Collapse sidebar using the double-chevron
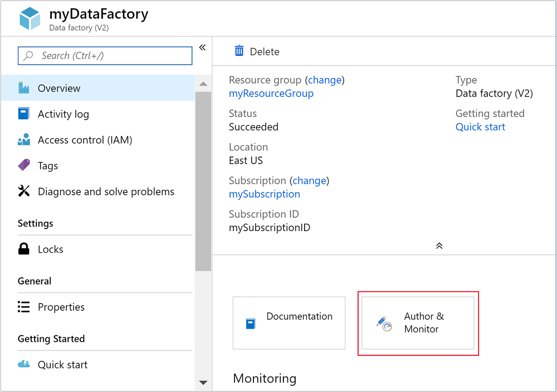Viewport: 557px width, 392px height. tap(202, 47)
